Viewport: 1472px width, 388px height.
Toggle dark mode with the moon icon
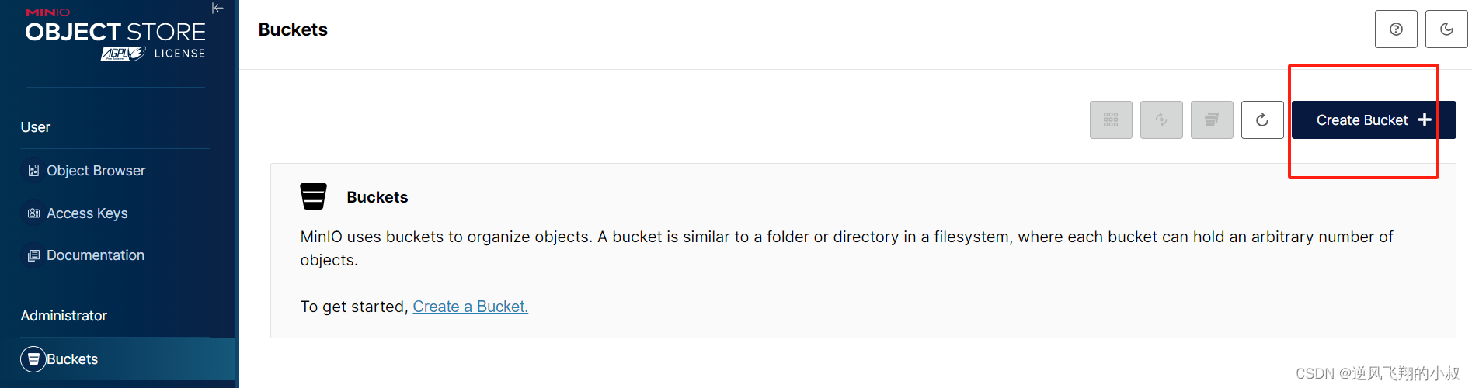click(x=1446, y=29)
